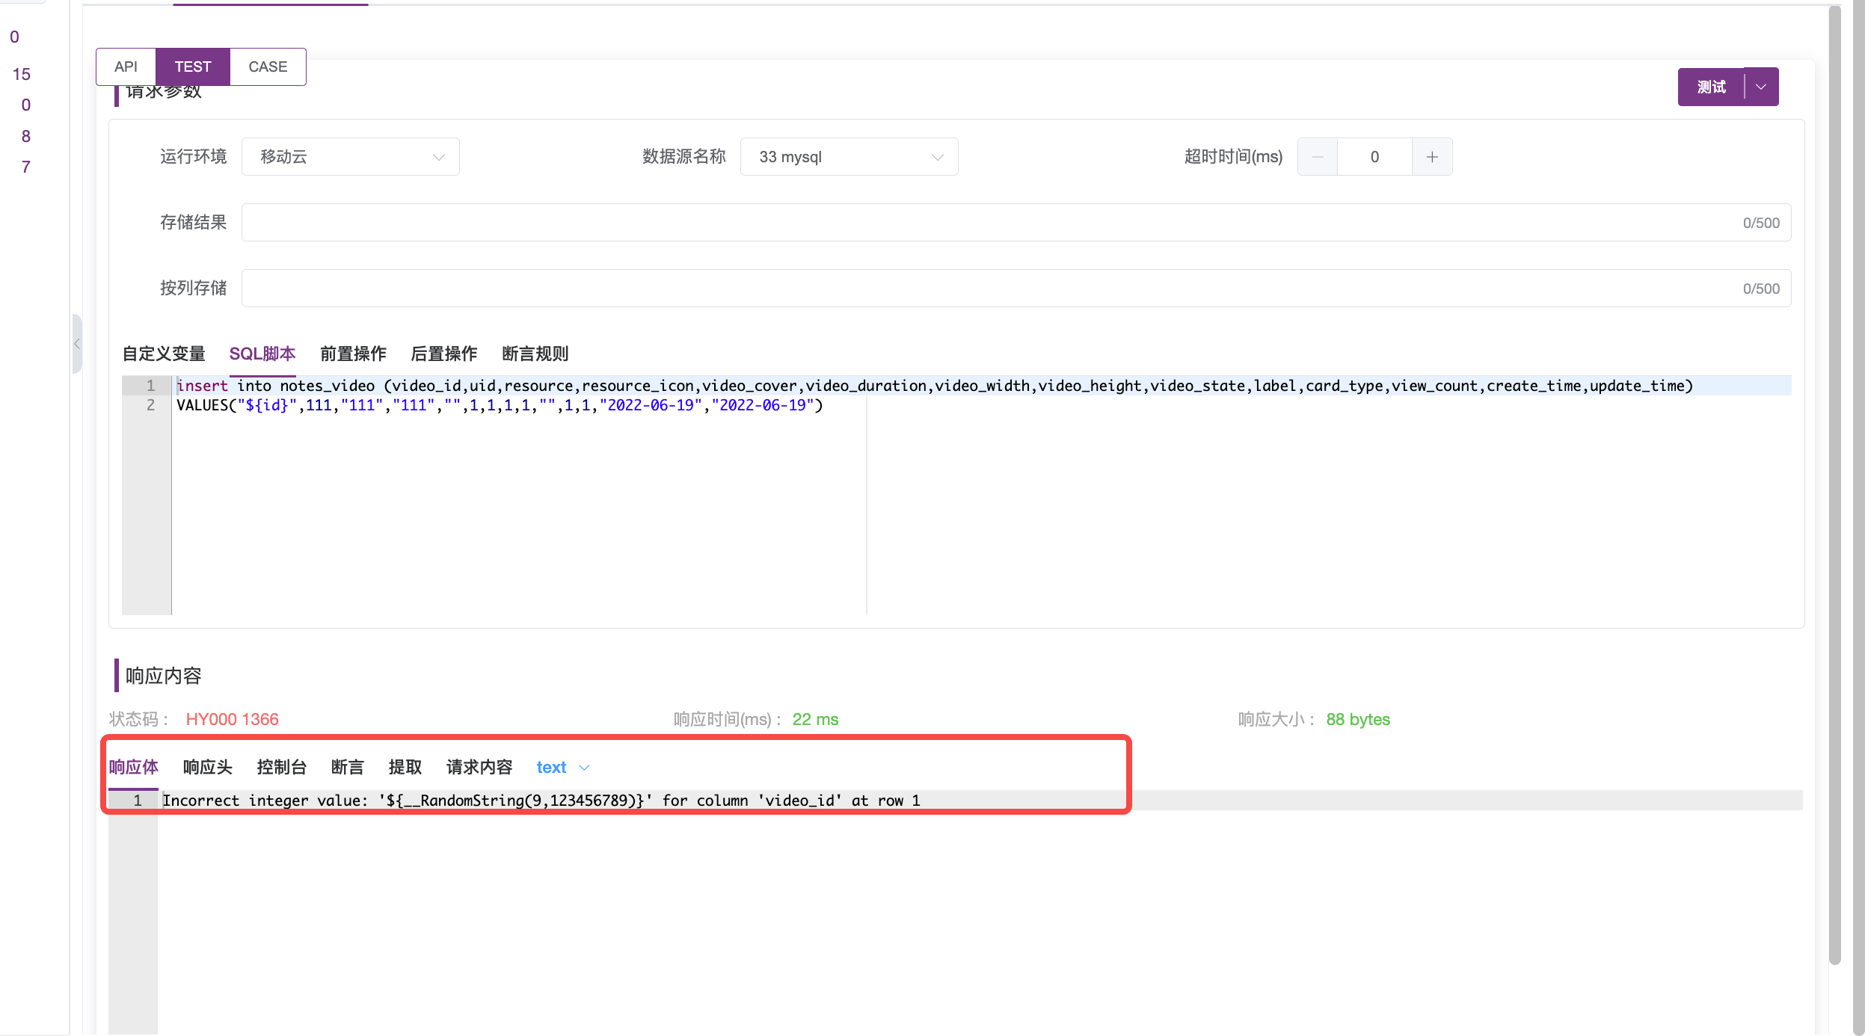Open the 前置操作 tab
The height and width of the screenshot is (1036, 1865).
pos(353,354)
